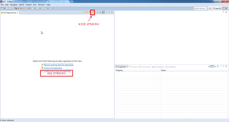Screen dimensions: 229x122
Task: Open the Help menu
Action: [x=48, y=5]
